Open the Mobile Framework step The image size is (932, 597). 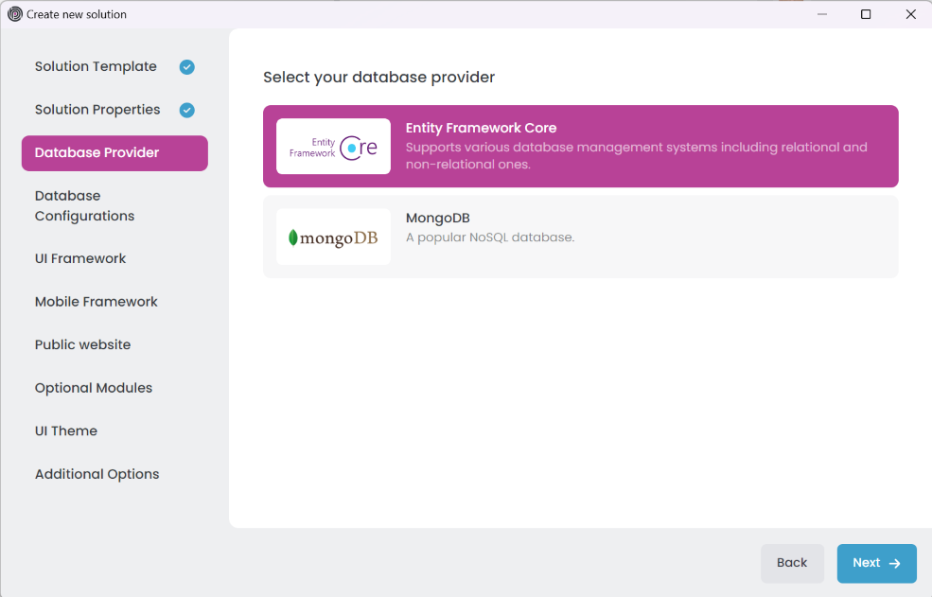(x=114, y=302)
